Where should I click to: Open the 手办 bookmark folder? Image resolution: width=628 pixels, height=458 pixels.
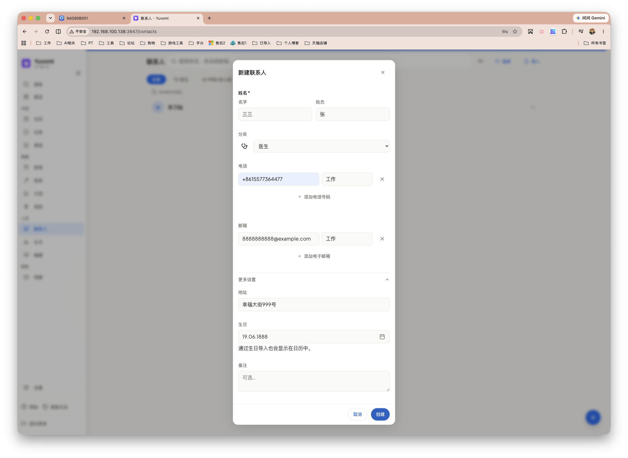click(196, 43)
